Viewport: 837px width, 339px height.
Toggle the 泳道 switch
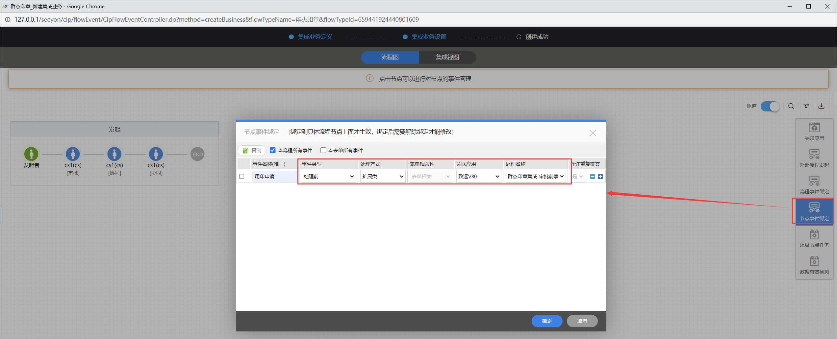(770, 106)
